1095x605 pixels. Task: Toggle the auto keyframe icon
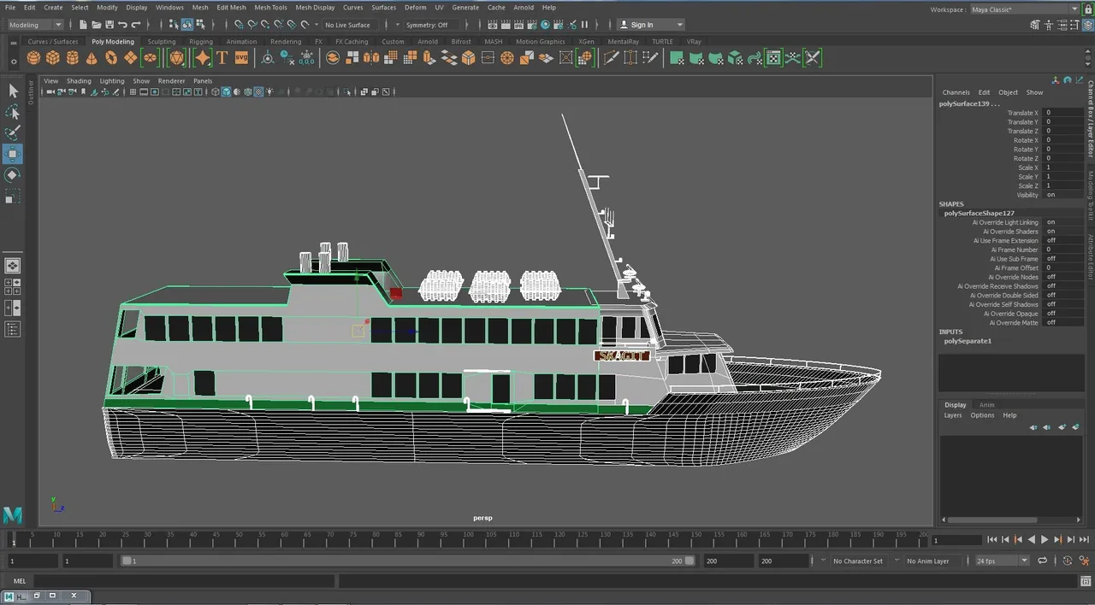point(1068,561)
